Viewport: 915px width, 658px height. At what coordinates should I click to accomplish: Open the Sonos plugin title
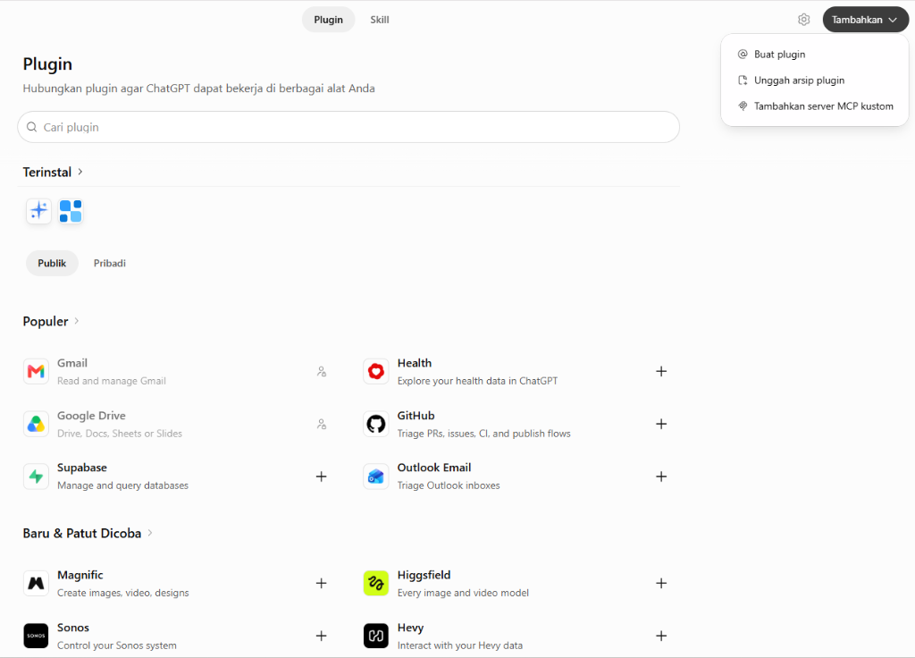click(x=73, y=628)
